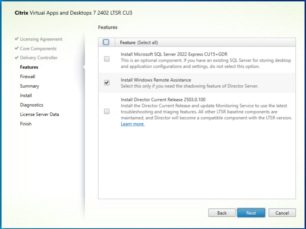Select the Finish step

pos(26,124)
